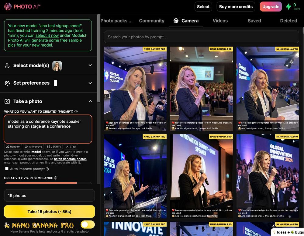Open the prompt help question-mark icon
304x236 pixels.
tap(76, 111)
